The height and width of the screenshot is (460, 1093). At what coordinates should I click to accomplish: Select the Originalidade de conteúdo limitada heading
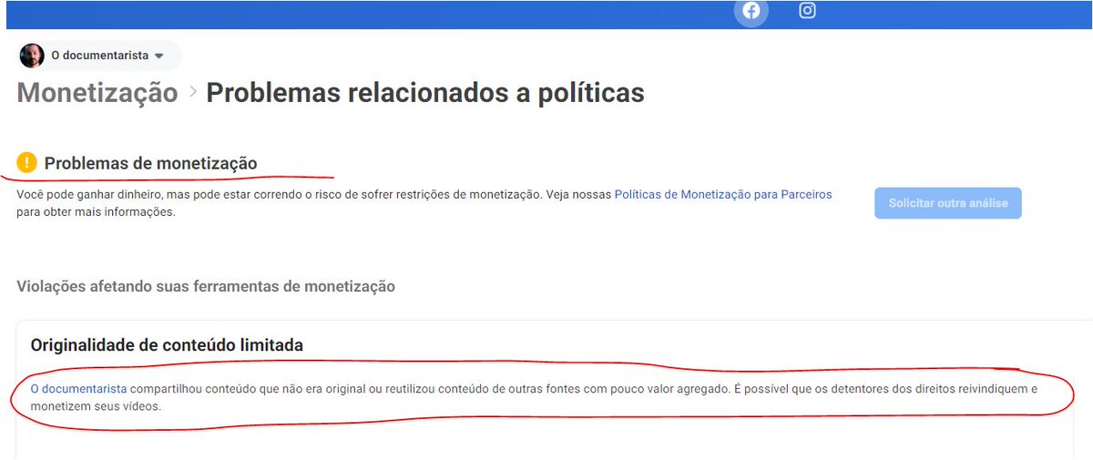[167, 345]
